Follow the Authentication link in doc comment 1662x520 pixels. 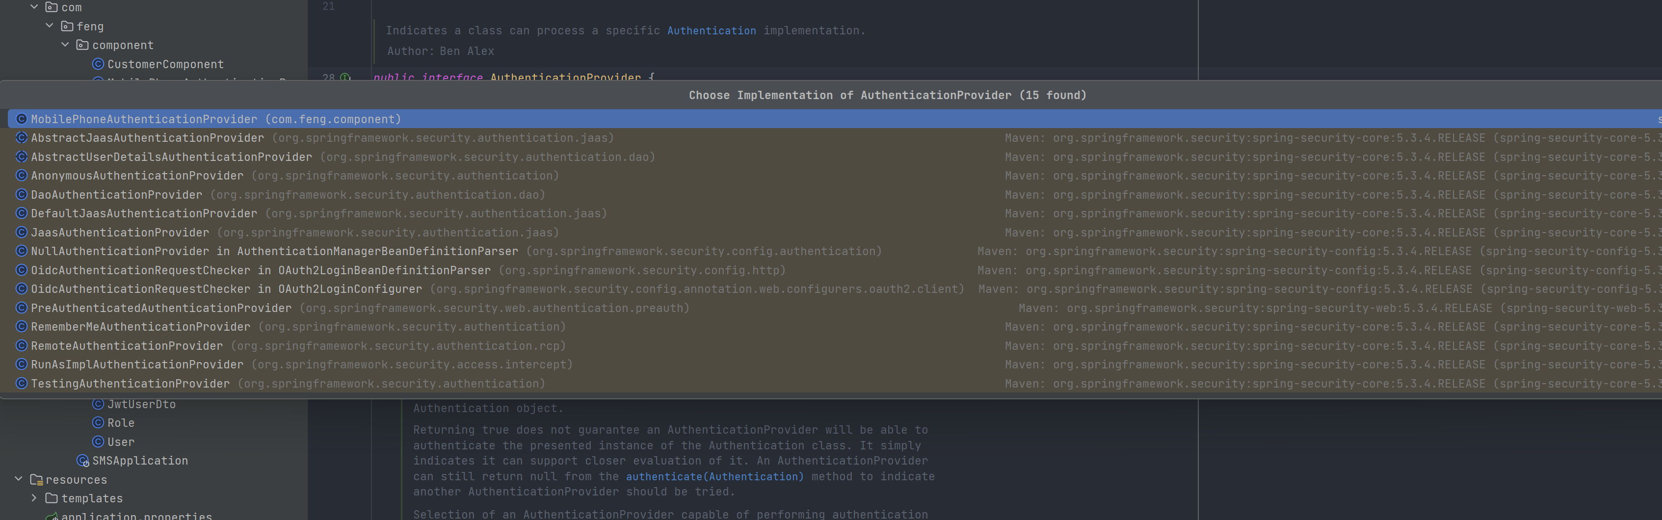712,30
